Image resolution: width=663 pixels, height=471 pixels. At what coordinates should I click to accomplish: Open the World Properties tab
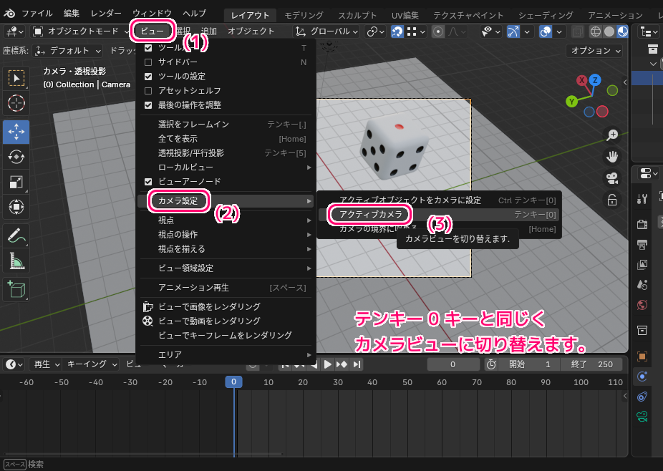click(642, 306)
